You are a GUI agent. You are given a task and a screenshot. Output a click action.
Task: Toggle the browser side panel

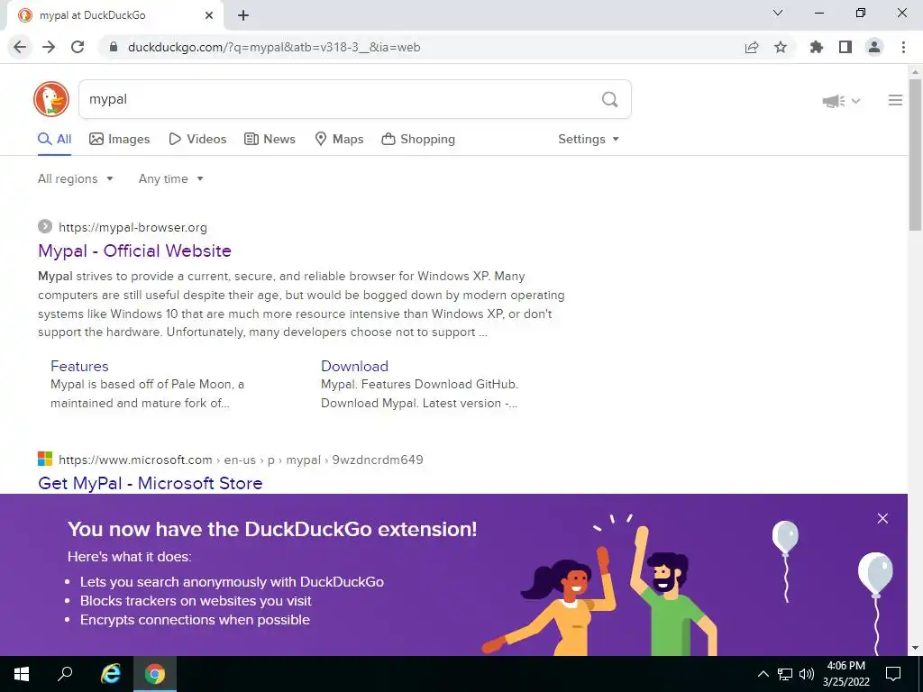(x=845, y=47)
